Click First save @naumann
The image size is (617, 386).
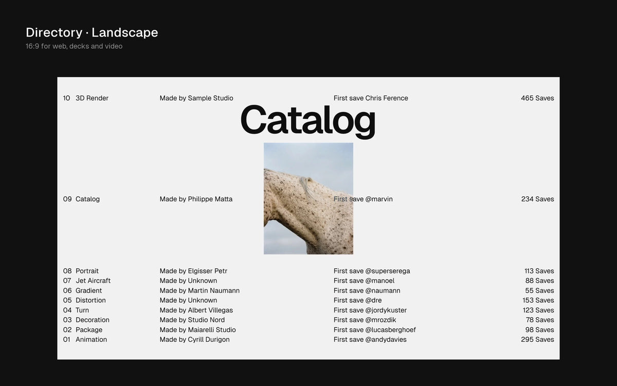click(x=367, y=290)
